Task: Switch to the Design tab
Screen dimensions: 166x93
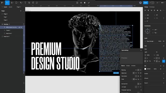Action: pyautogui.click(x=146, y=7)
